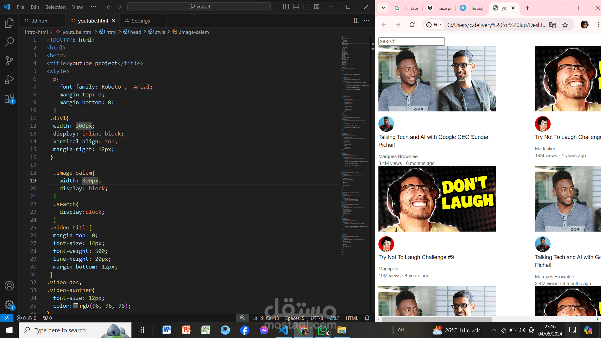Open editor More Actions ellipsis
601x338 pixels.
click(367, 21)
